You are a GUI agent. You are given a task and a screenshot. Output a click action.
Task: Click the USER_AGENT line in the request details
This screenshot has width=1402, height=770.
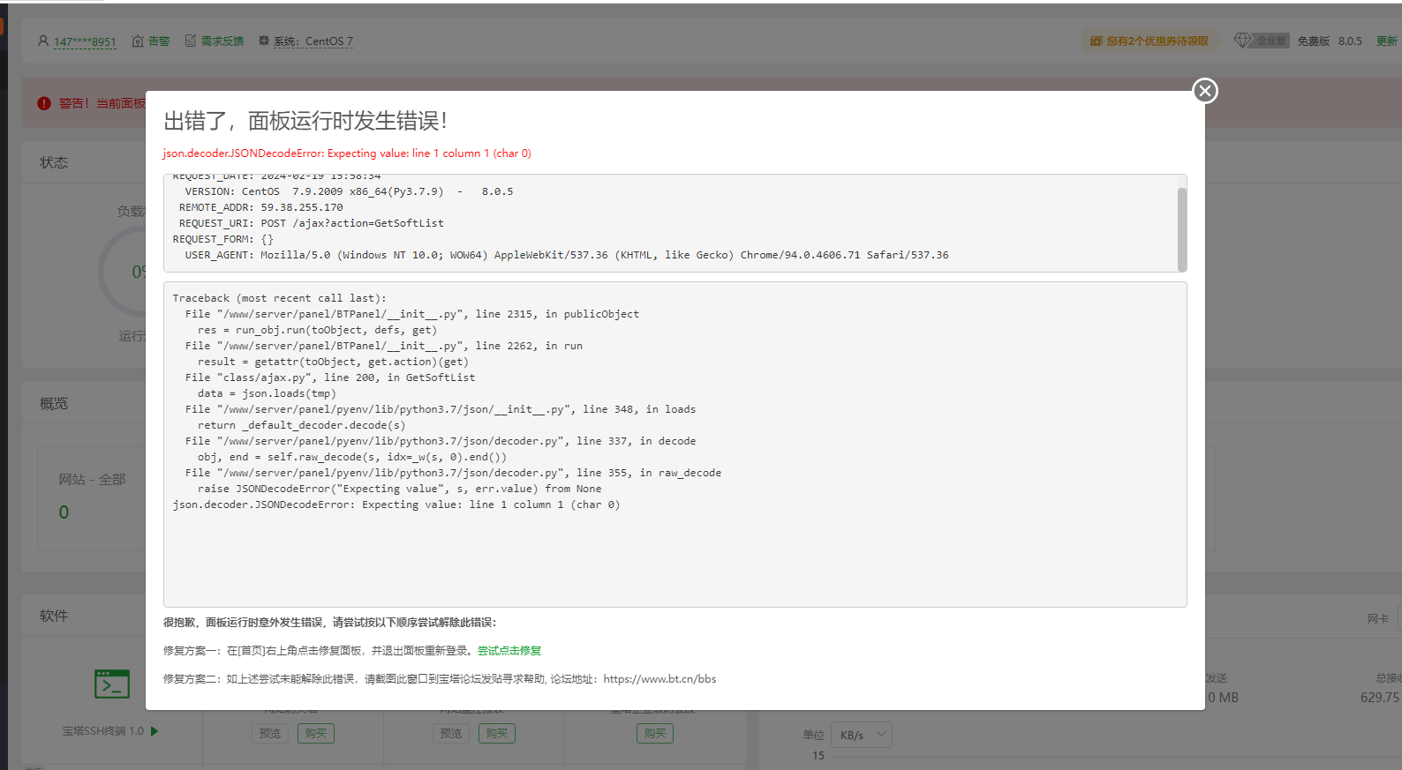566,255
